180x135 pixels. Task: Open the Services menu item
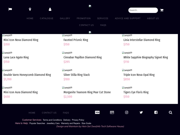103,18
